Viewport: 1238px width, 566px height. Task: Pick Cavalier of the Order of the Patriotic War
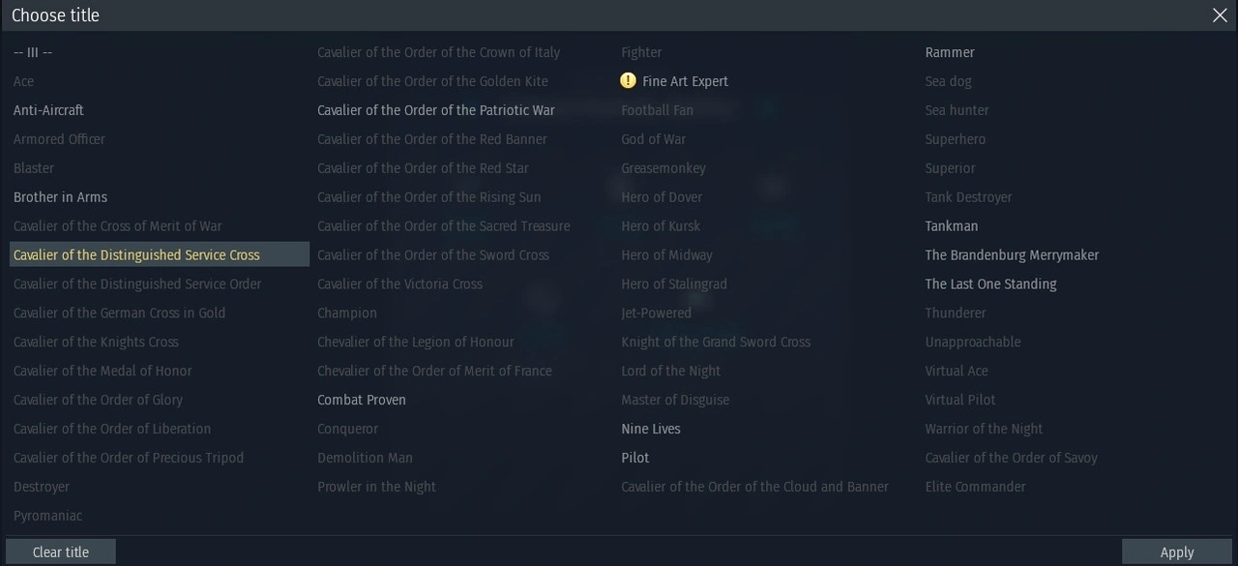[x=436, y=110]
